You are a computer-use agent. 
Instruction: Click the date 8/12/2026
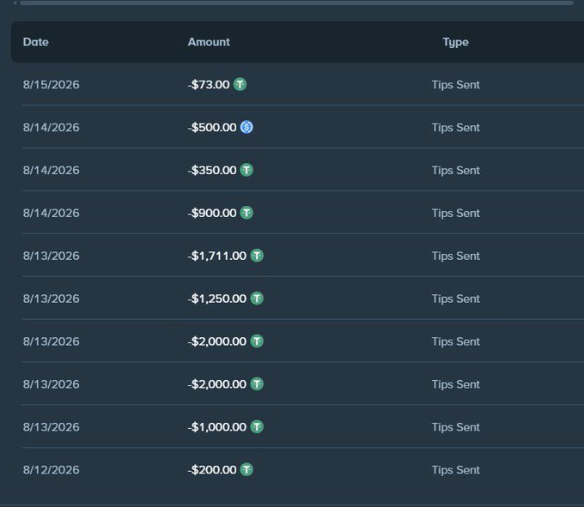(51, 469)
